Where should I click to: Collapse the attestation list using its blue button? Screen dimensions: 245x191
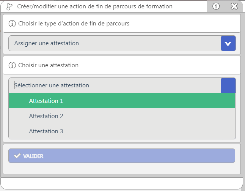(x=228, y=85)
